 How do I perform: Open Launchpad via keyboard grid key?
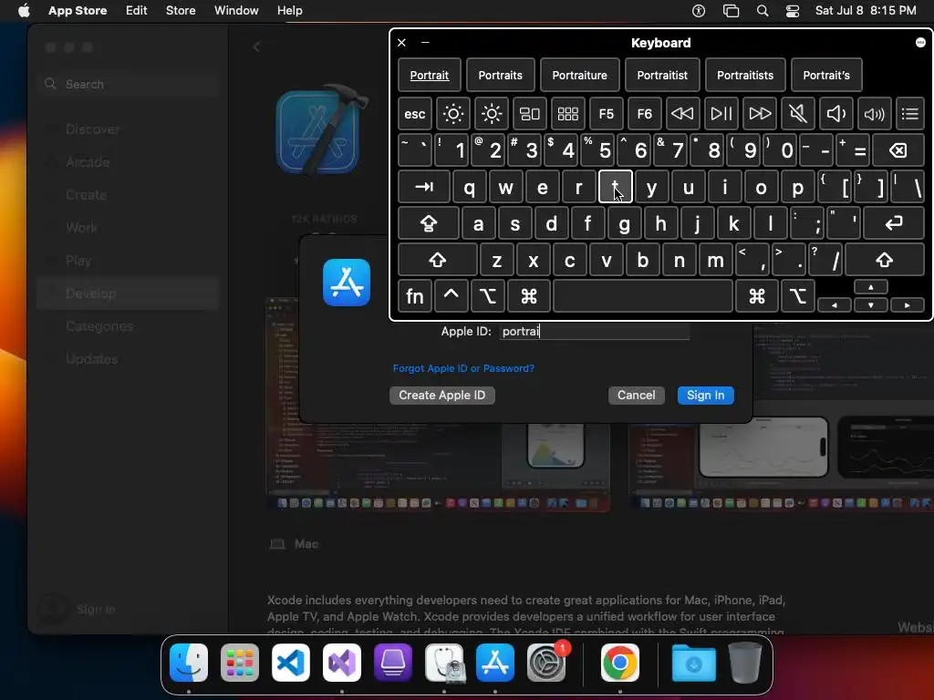click(x=567, y=114)
